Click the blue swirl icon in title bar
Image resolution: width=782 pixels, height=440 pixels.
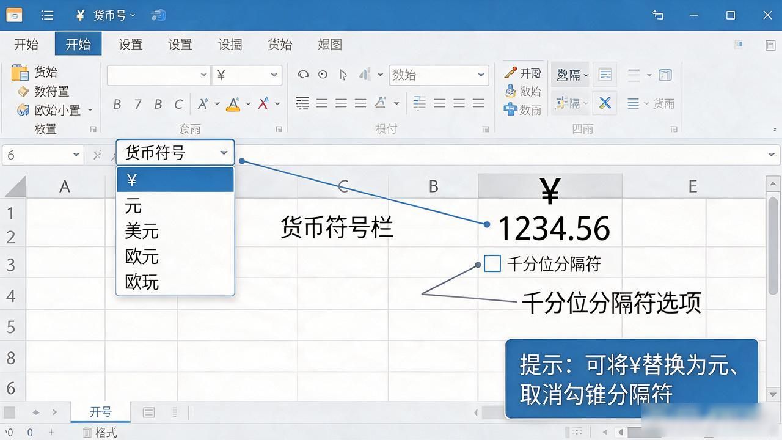(158, 15)
